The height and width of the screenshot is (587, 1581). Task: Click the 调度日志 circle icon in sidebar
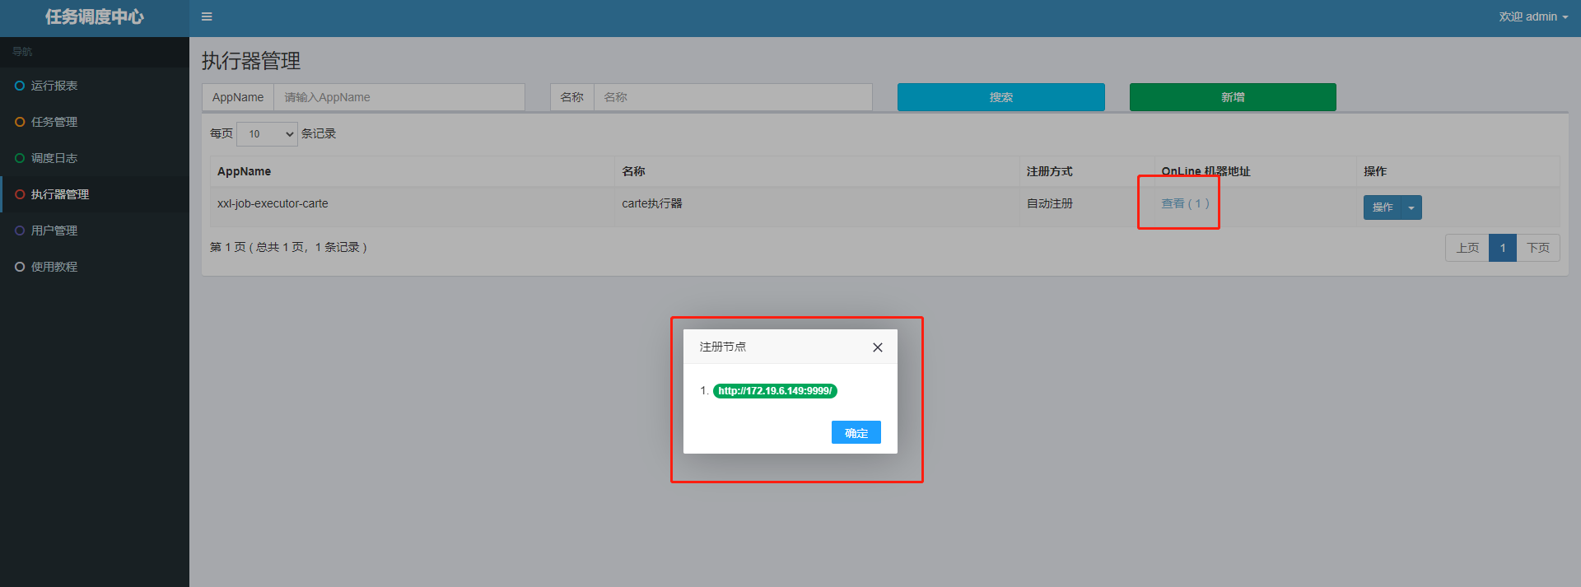click(20, 158)
